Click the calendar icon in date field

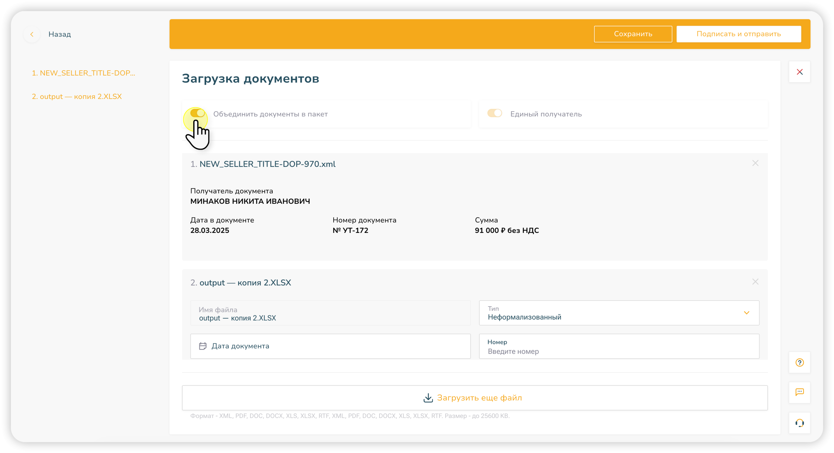click(203, 346)
